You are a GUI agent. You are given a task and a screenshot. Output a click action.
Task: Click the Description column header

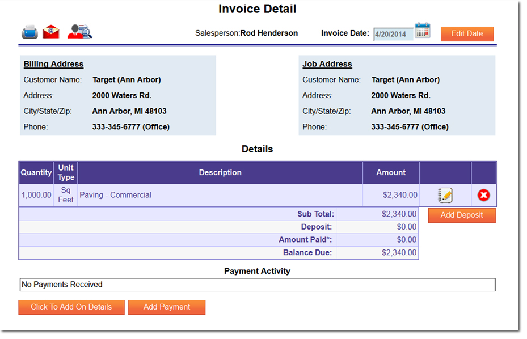pos(220,173)
